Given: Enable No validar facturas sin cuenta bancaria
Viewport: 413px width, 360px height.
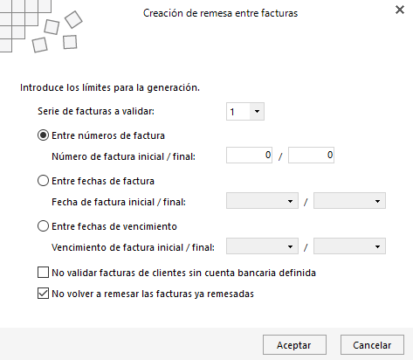Looking at the screenshot, I should pos(43,273).
